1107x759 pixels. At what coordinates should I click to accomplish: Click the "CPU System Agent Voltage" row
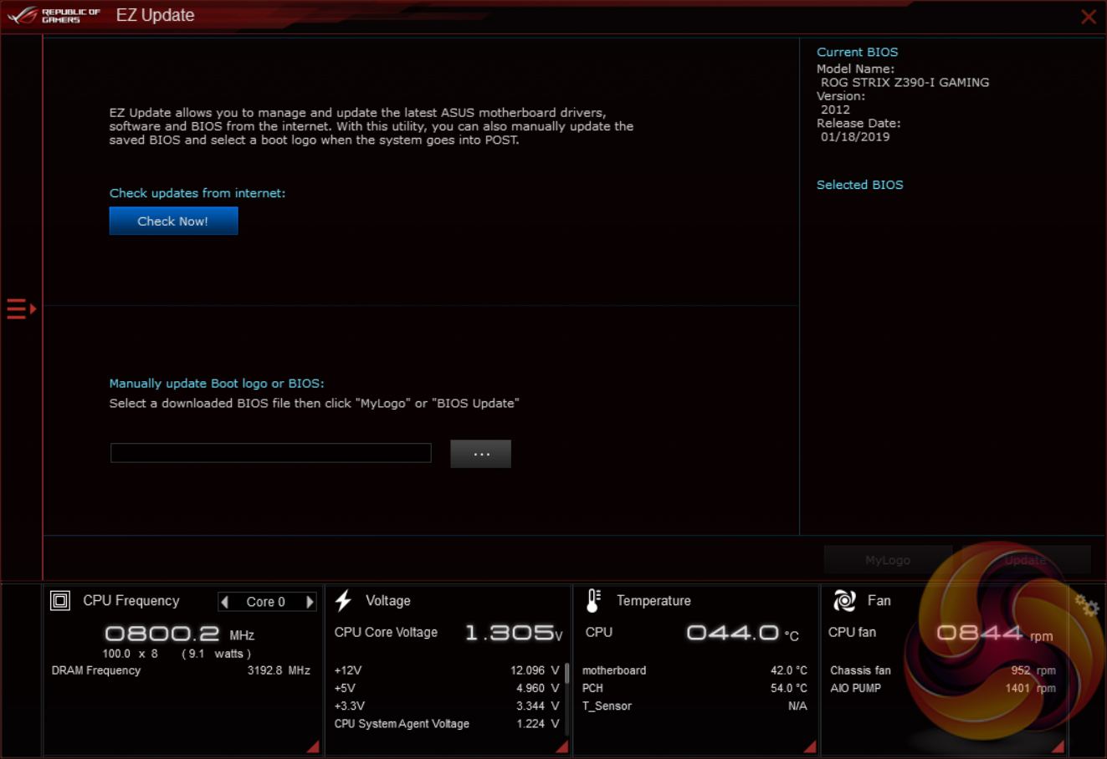point(447,724)
